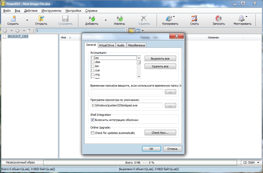Click the Check Now... button
Viewport: 263px width, 173px height.
(160, 133)
